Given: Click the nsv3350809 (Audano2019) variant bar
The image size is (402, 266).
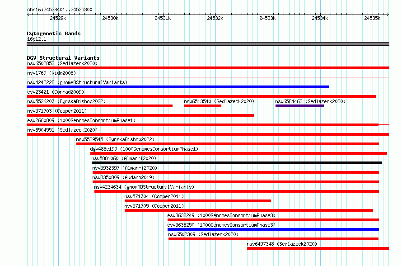Looking at the screenshot, I should (x=236, y=182).
